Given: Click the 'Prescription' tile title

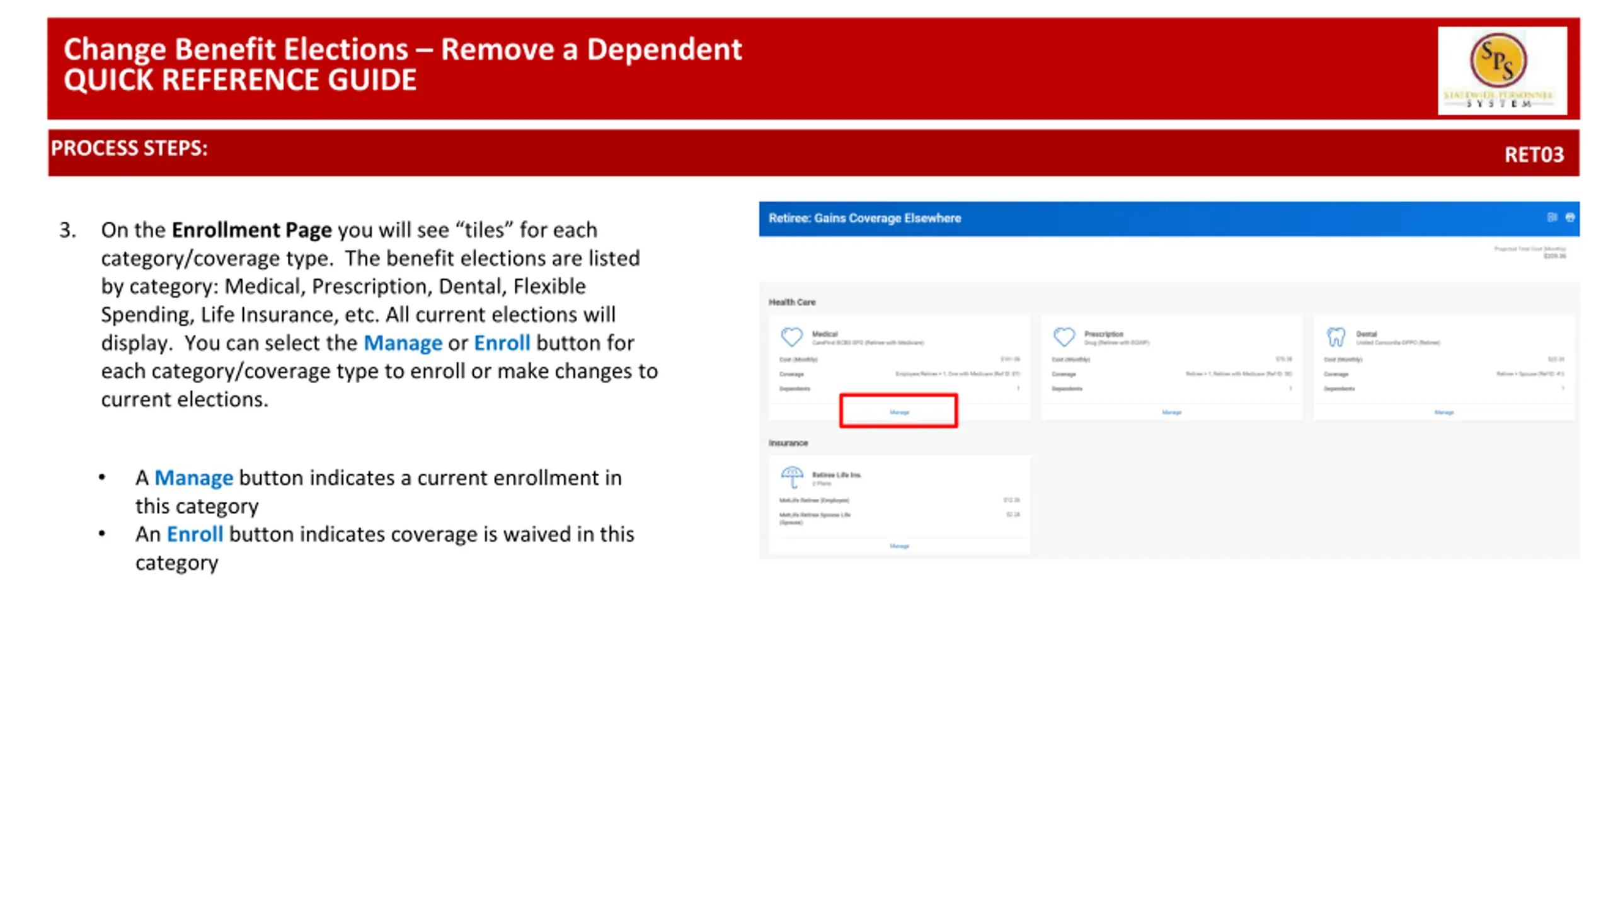Looking at the screenshot, I should [x=1103, y=334].
